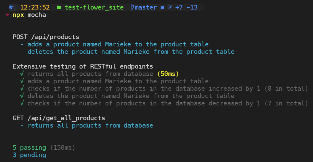
Task: Click the 3 pending summary line
Action: [x=29, y=155]
